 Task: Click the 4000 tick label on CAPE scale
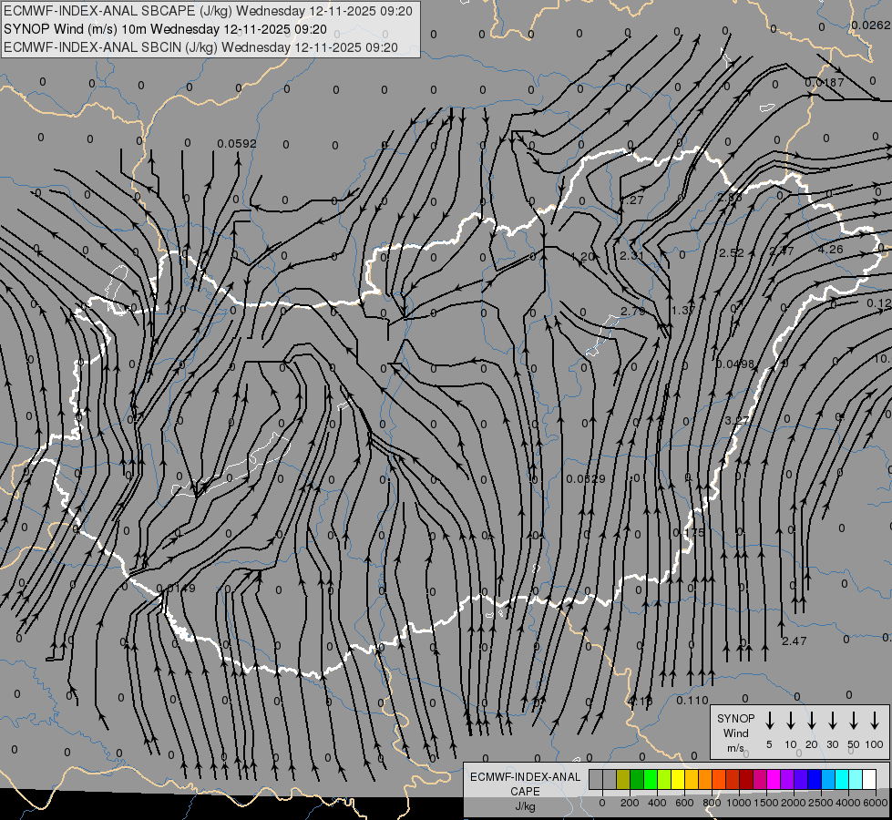point(847,803)
